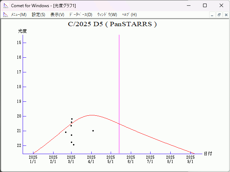The width and height of the screenshot is (230, 172).
Task: Open the ウィンドウ(W) window menu
Action: (x=107, y=15)
